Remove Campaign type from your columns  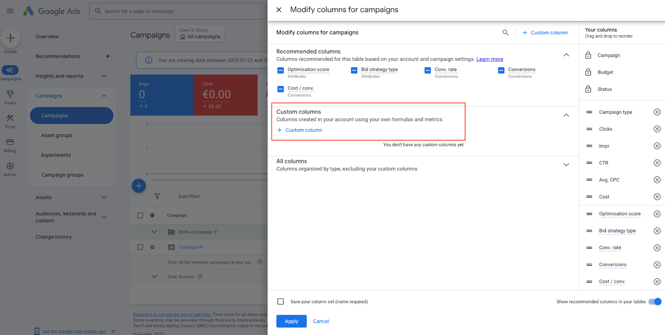coord(657,112)
